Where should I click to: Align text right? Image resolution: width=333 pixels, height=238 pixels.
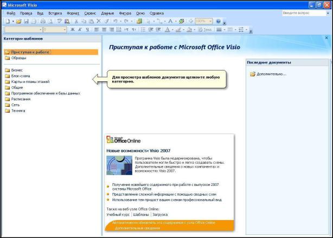click(112, 29)
